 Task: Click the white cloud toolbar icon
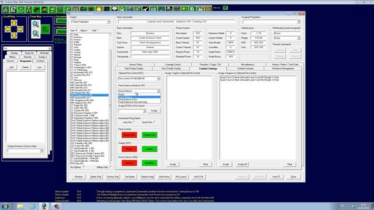(x=115, y=9)
